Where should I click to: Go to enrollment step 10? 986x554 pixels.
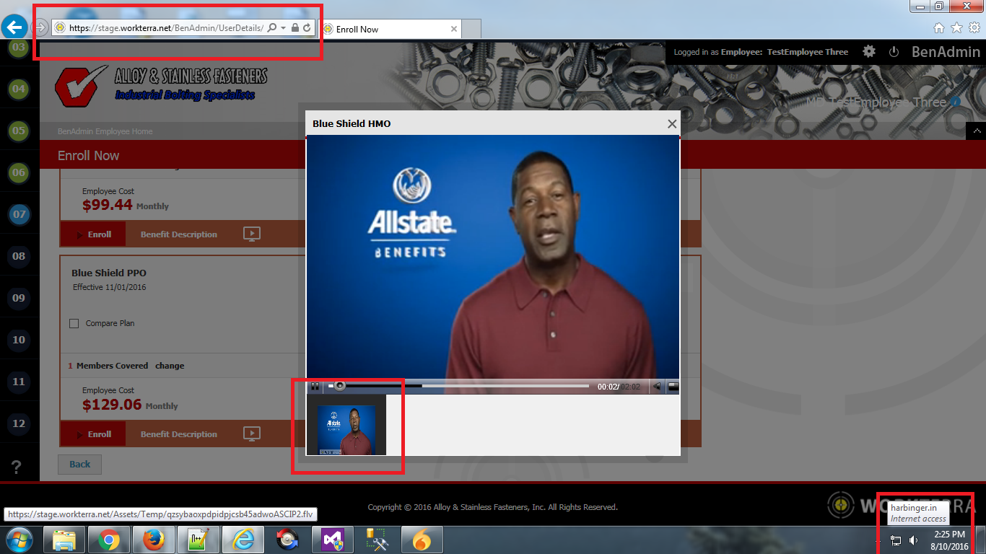point(19,340)
